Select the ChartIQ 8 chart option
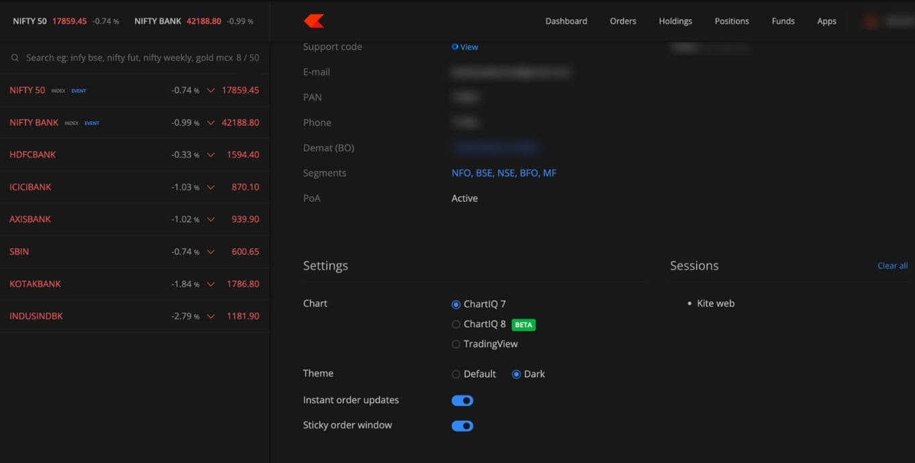Screen dimensions: 915x463 pos(456,325)
